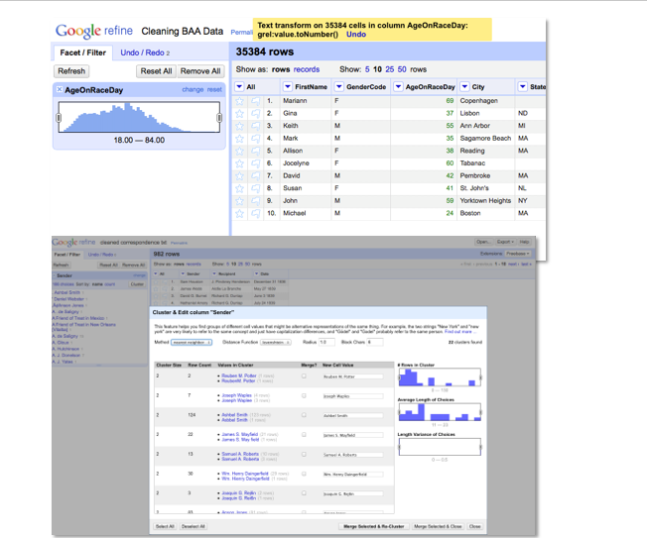Star the Allison row
Viewport: 647px width, 538px height.
click(239, 151)
